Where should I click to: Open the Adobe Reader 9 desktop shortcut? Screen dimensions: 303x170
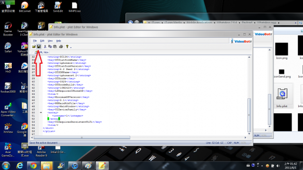point(41,151)
